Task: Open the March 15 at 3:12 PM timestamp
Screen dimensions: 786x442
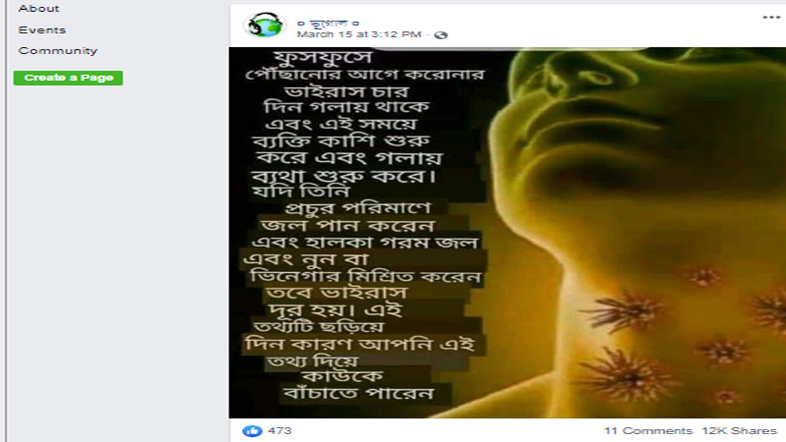Action: pyautogui.click(x=359, y=35)
